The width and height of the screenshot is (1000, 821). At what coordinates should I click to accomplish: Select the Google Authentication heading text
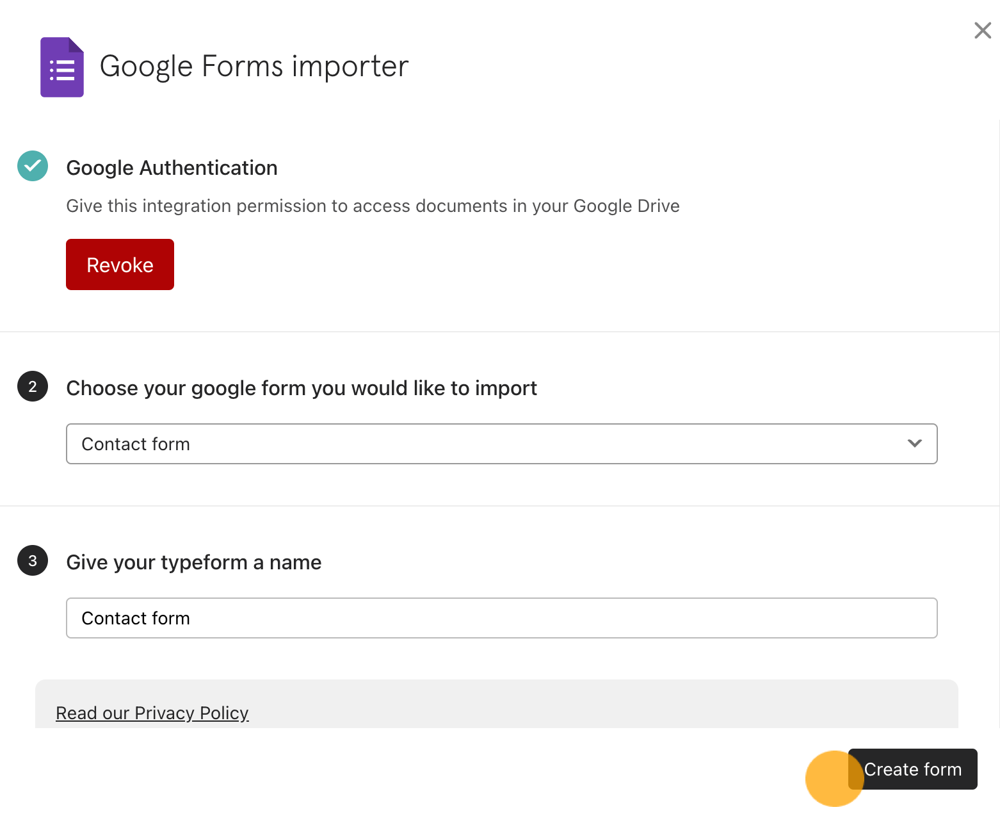172,168
